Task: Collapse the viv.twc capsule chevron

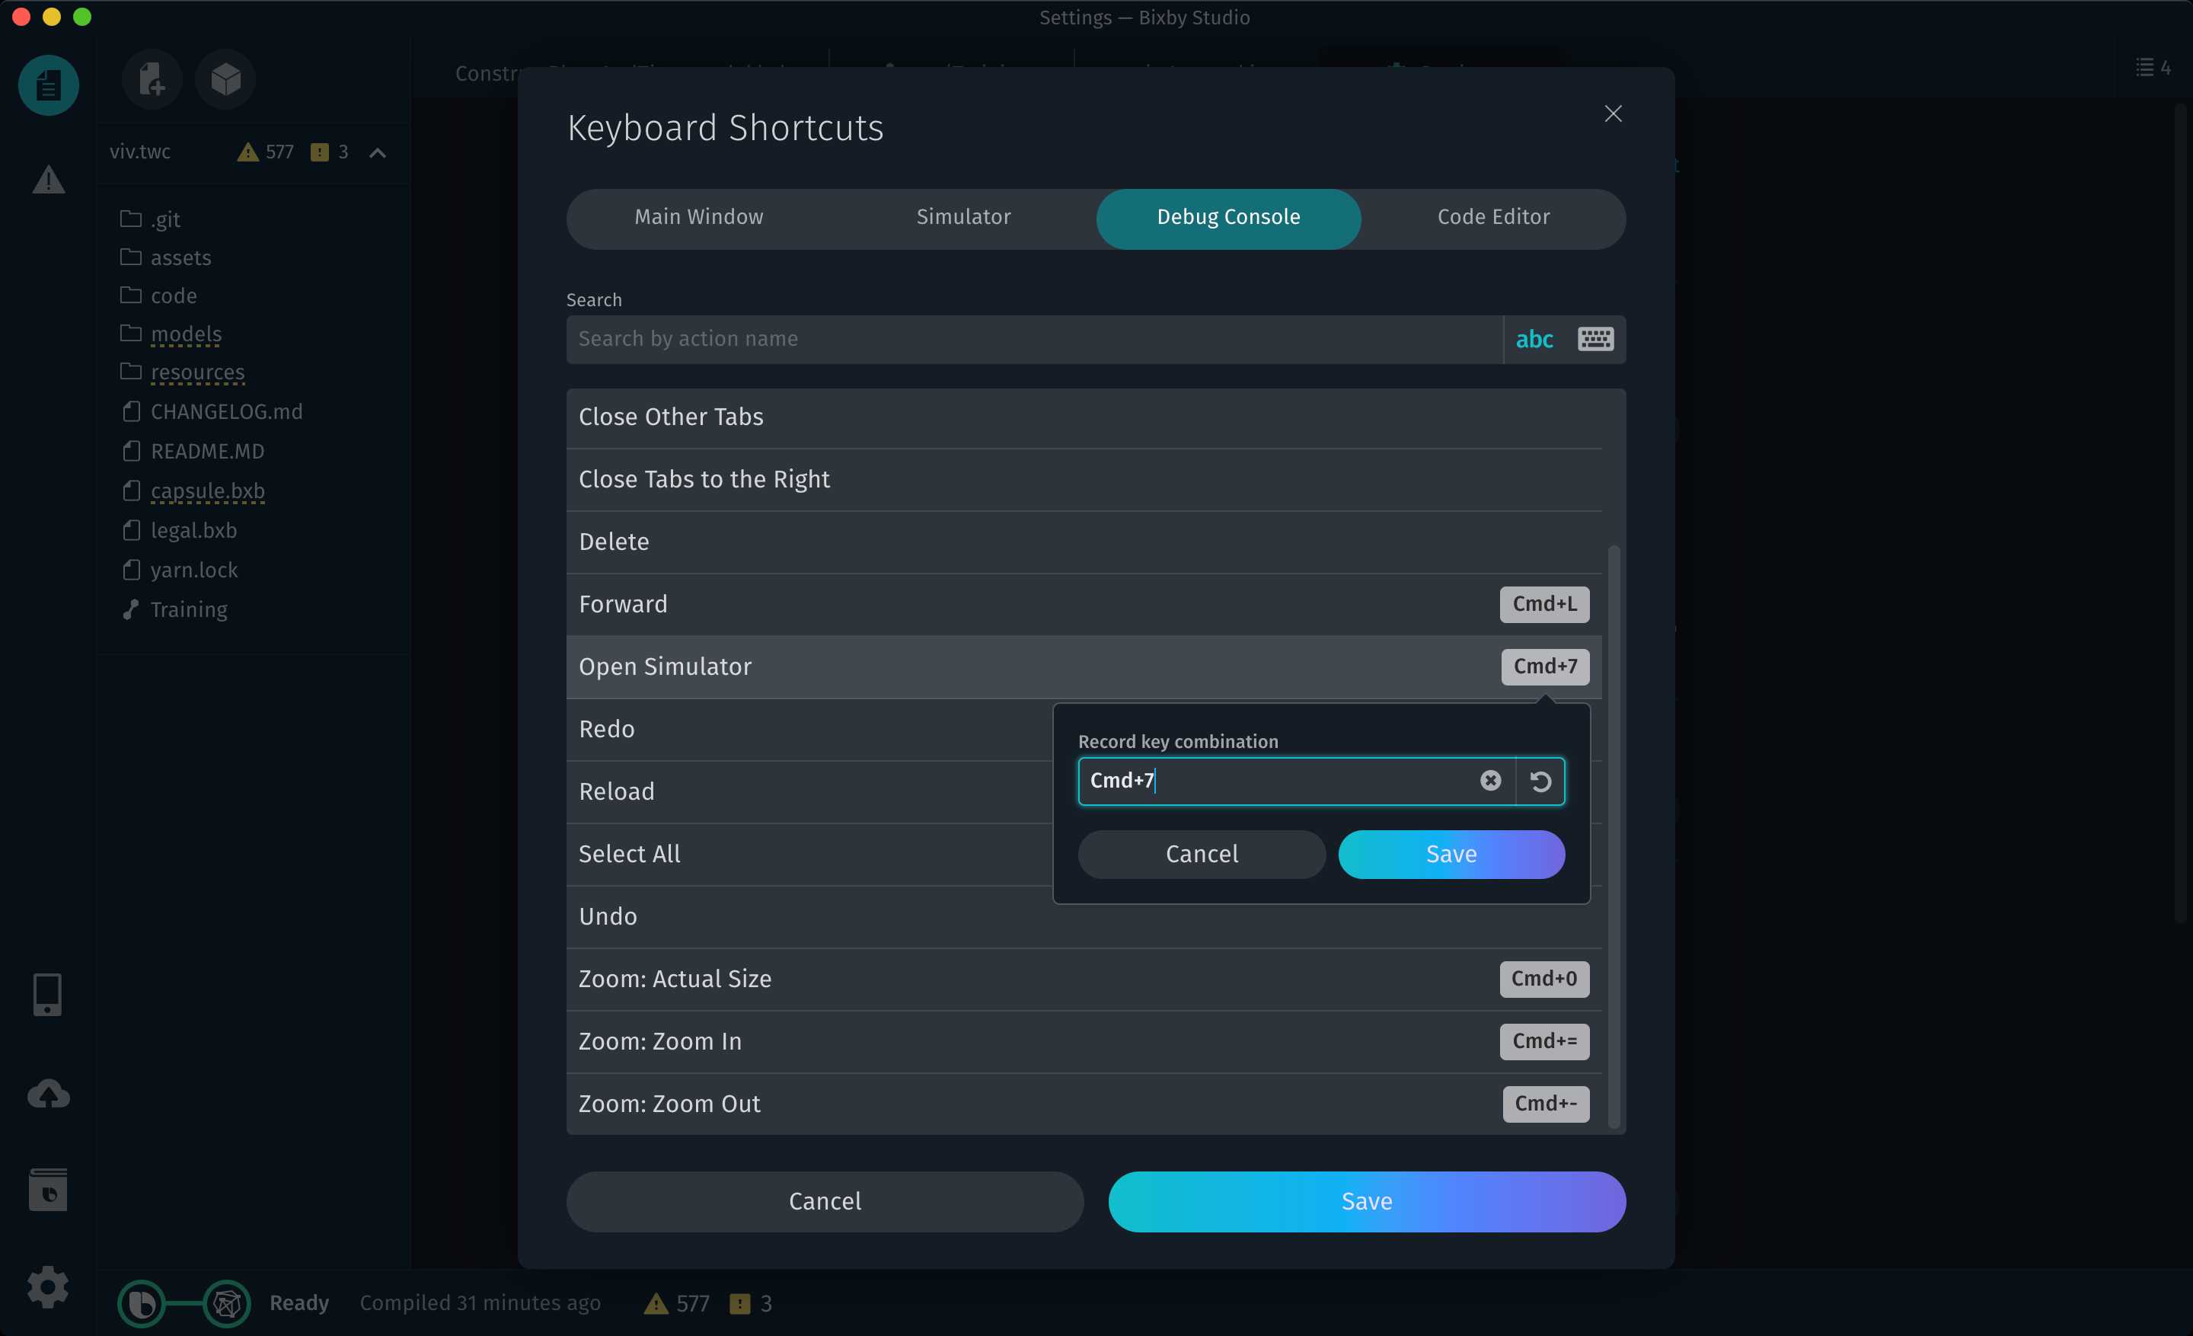Action: (378, 153)
